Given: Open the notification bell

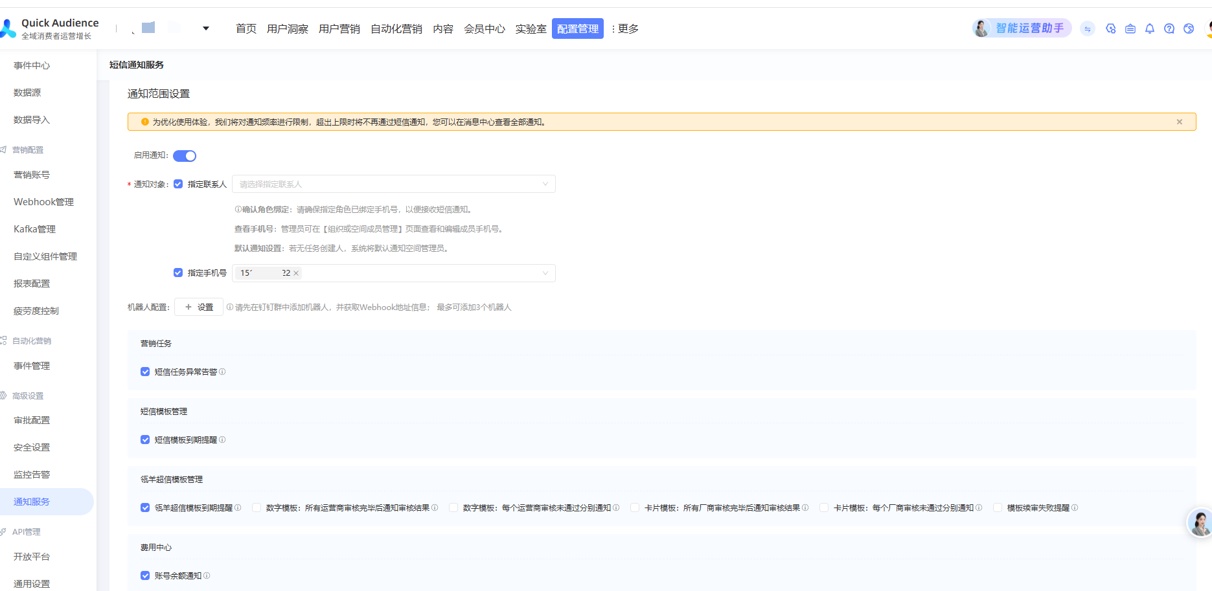Looking at the screenshot, I should [1150, 28].
